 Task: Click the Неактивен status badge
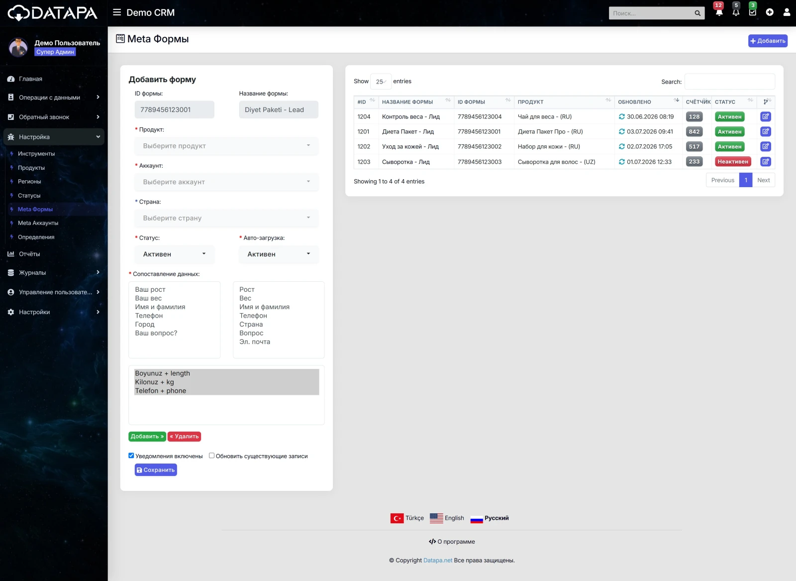(x=733, y=161)
